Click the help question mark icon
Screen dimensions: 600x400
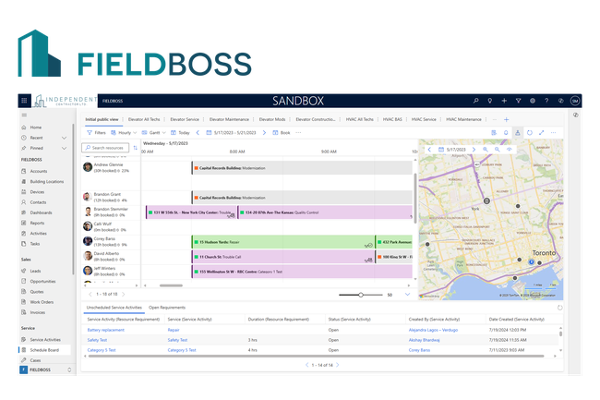point(546,101)
